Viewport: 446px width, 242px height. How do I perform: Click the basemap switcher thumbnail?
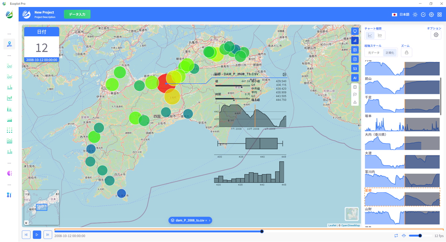351,214
